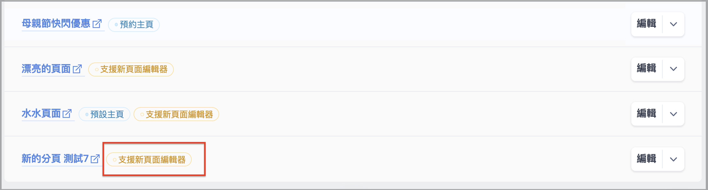Open external link icon beside 漂亮的頁面
This screenshot has height=190, width=708.
coord(77,69)
